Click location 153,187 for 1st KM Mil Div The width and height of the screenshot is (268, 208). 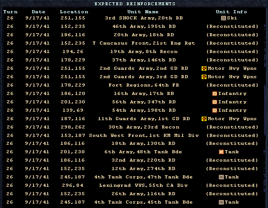(73, 136)
